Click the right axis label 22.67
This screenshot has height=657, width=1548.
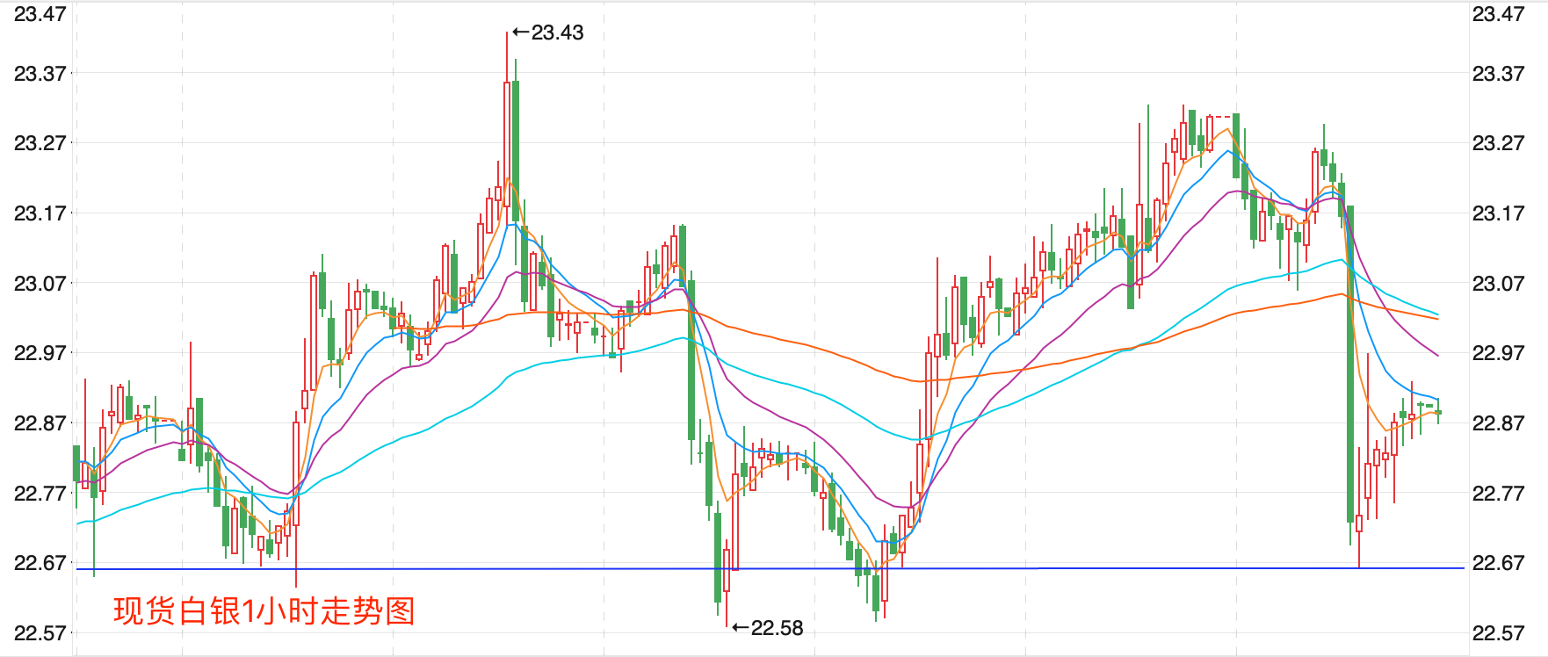[x=1499, y=563]
